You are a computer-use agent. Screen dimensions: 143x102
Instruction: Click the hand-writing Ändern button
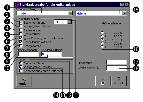coord(24,81)
